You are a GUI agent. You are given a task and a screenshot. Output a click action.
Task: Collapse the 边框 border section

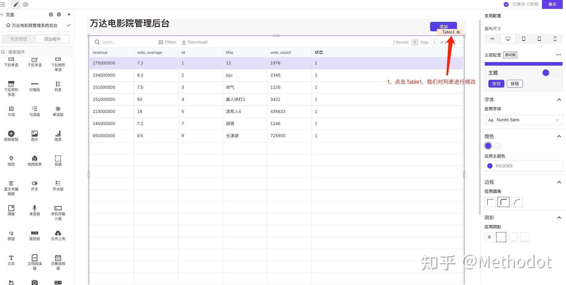(559, 182)
